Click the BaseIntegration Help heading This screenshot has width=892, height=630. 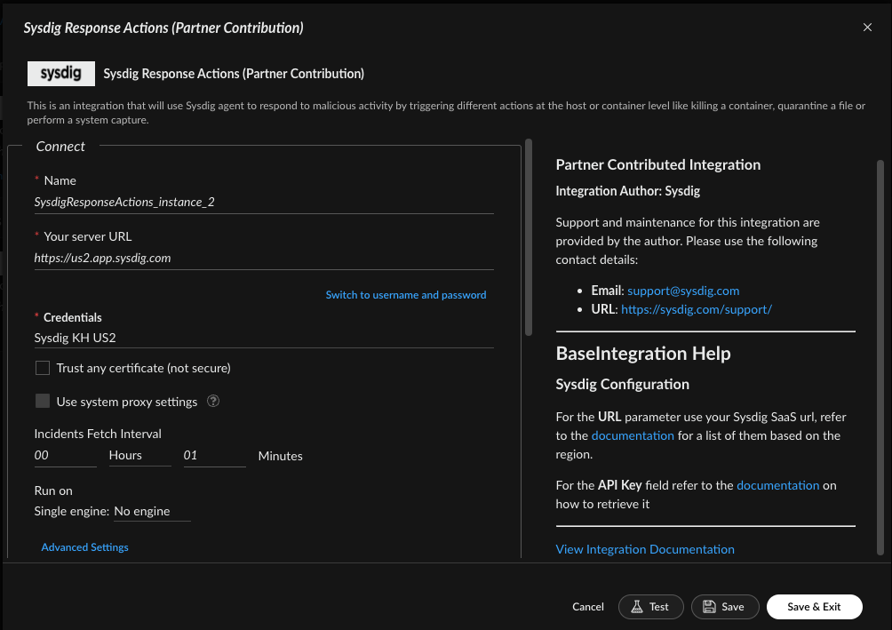(643, 354)
